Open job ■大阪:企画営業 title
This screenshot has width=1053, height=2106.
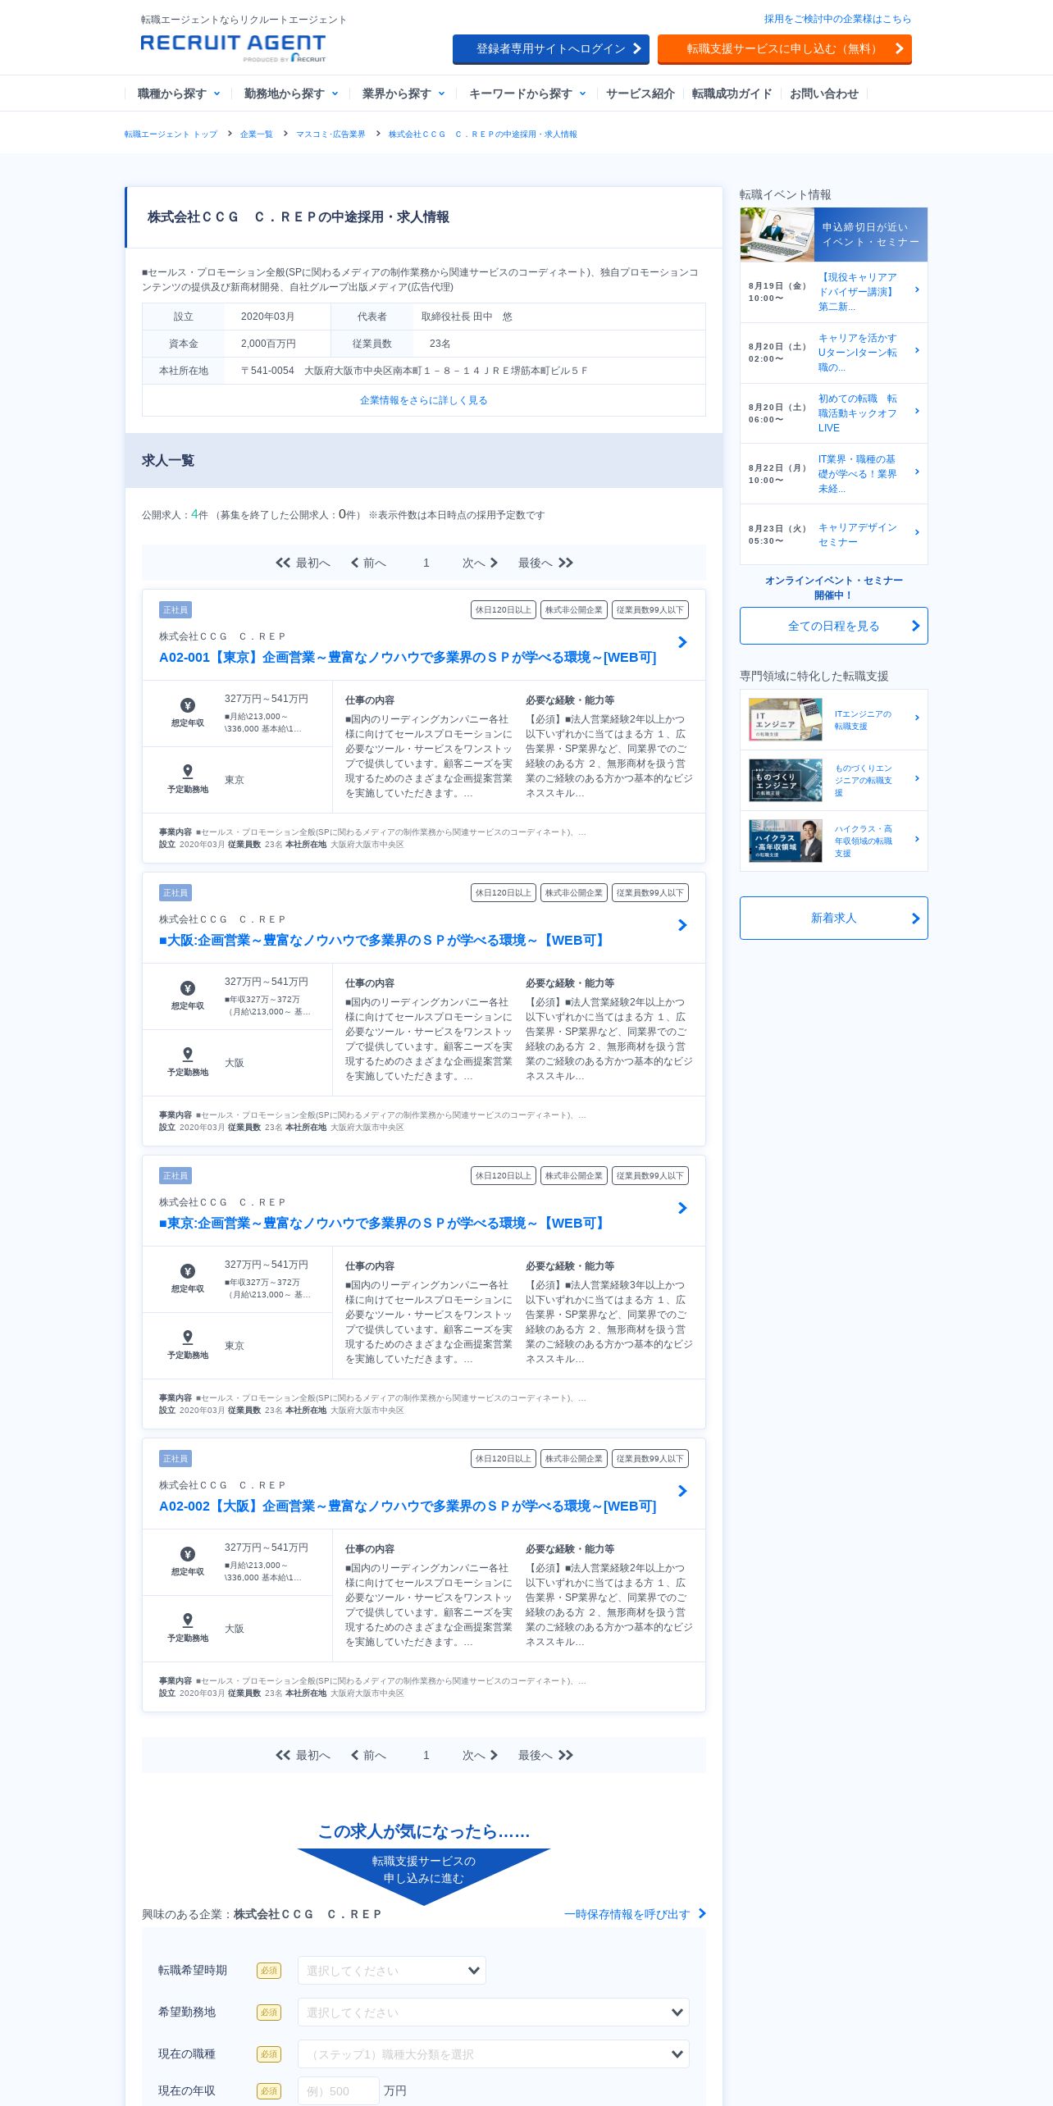(x=384, y=941)
